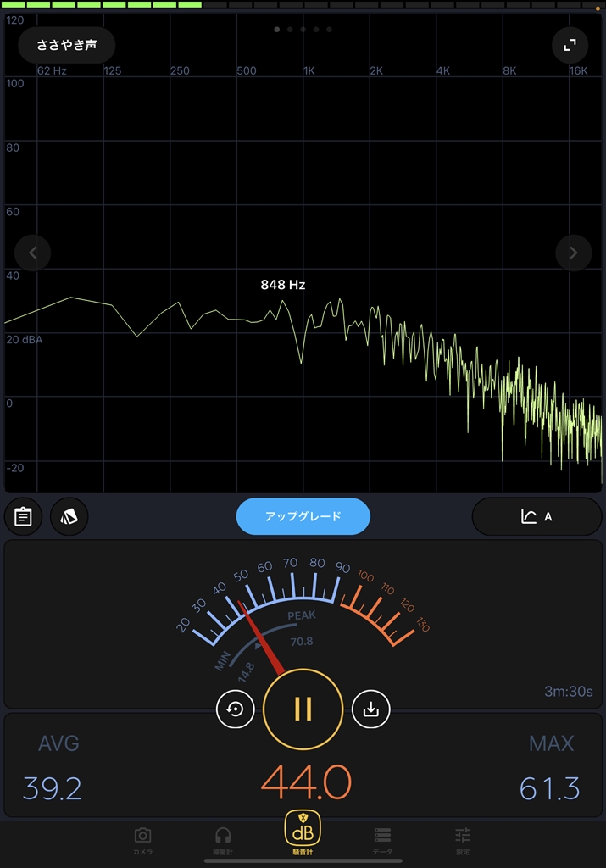
Task: Save the recording using the download icon
Action: click(370, 709)
